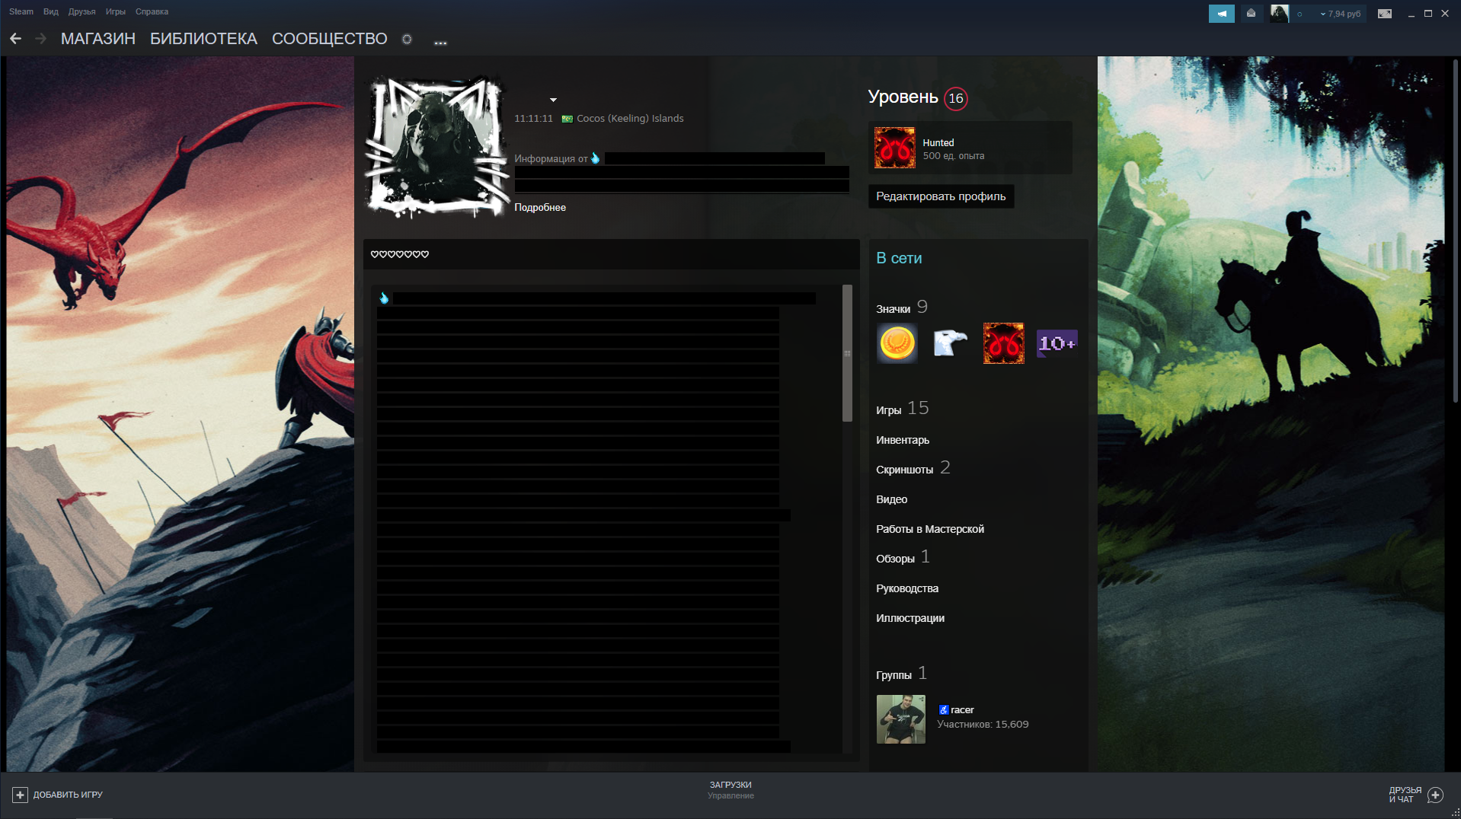This screenshot has height=819, width=1461.
Task: Click the В сети status text
Action: [x=899, y=258]
